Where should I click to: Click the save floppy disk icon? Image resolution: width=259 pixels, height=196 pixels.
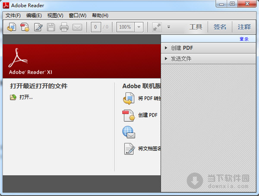pos(51,27)
